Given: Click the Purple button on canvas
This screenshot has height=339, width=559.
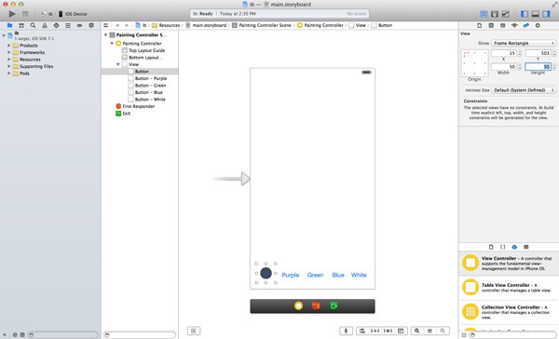Looking at the screenshot, I should (290, 275).
